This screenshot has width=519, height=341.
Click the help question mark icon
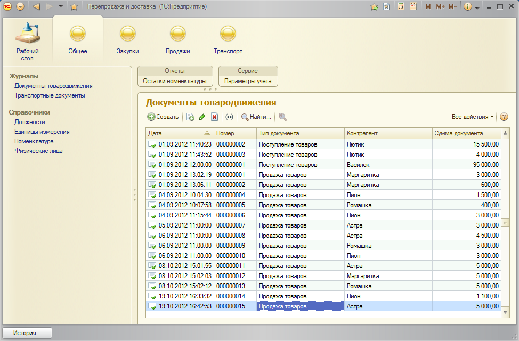coord(504,117)
